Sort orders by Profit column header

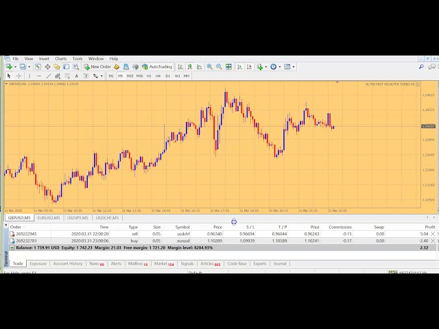[x=429, y=227]
